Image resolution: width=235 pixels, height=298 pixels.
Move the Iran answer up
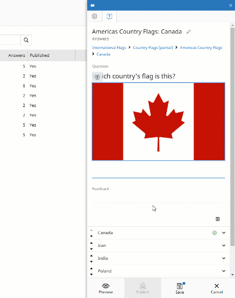91,243
